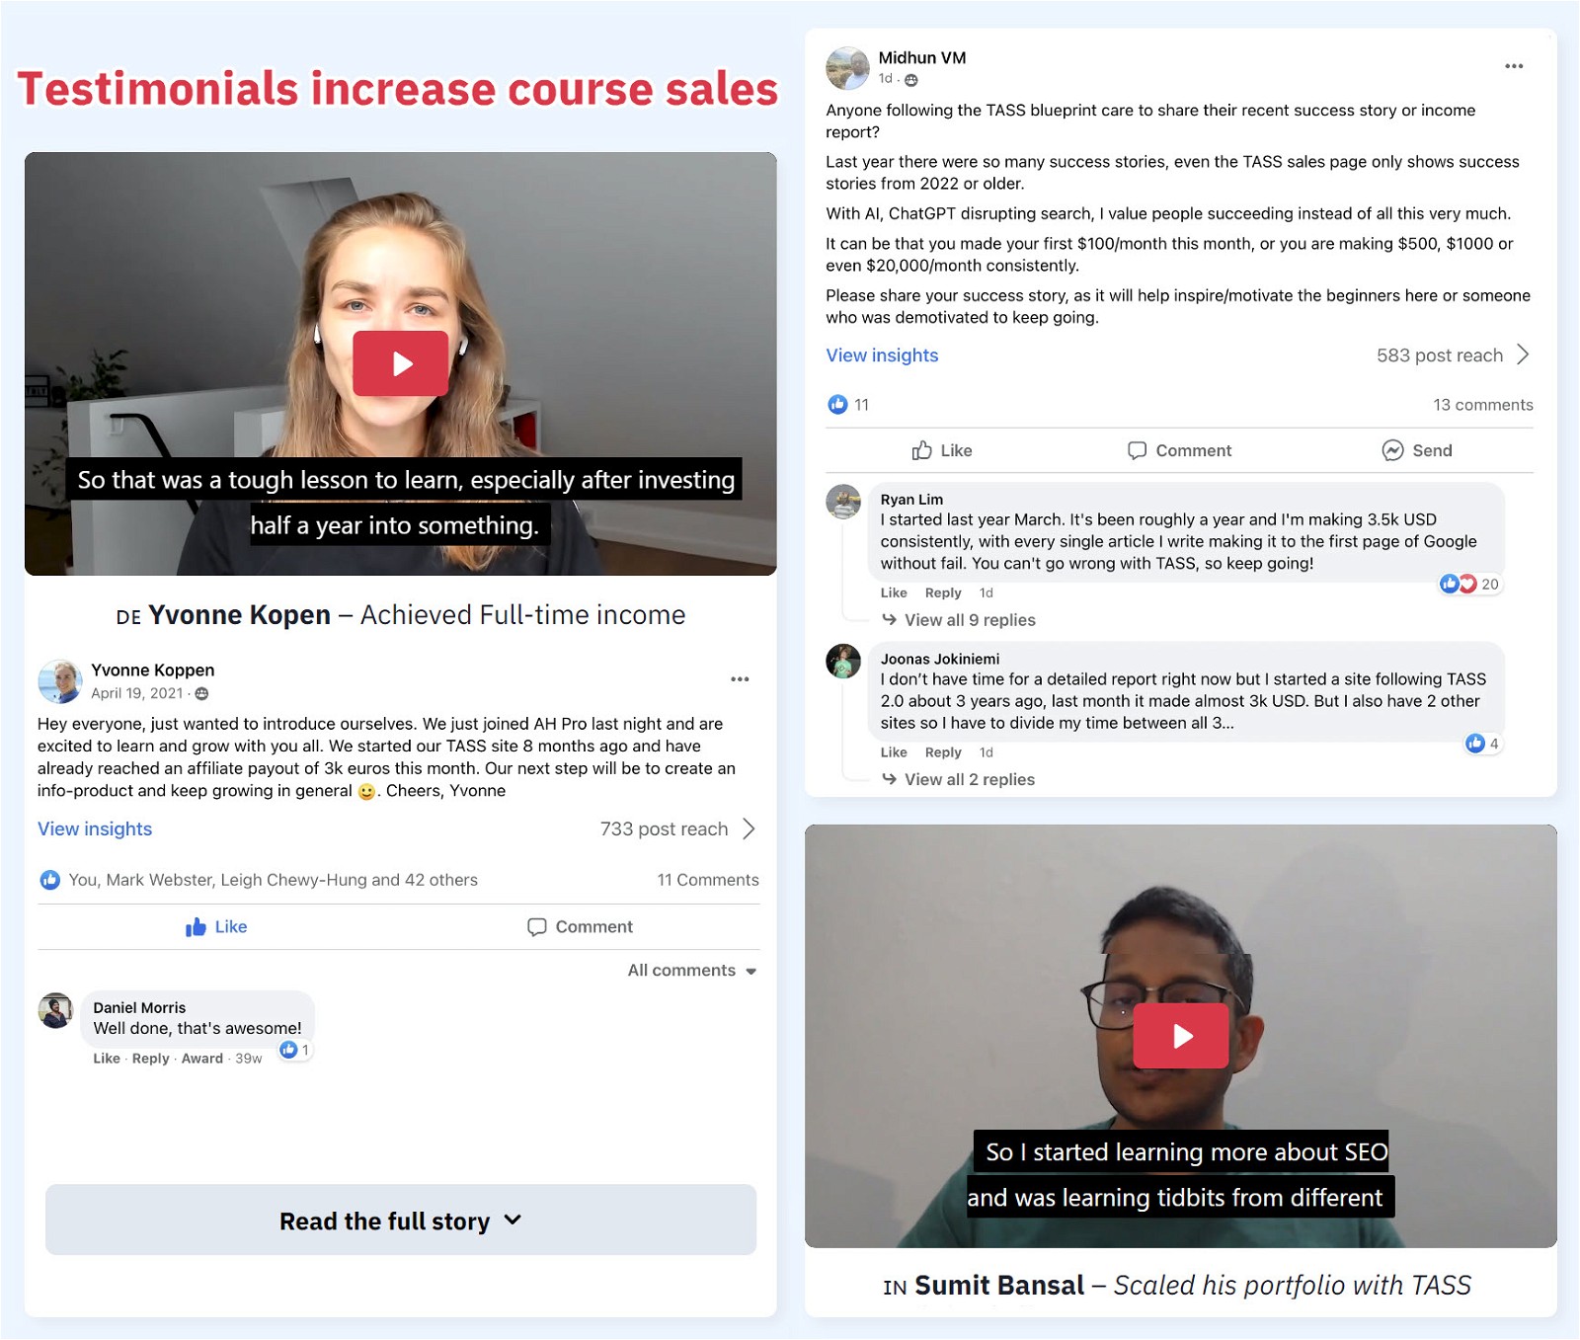Click Midhun VM's profile avatar
Viewport: 1580px width, 1340px height.
[x=846, y=68]
